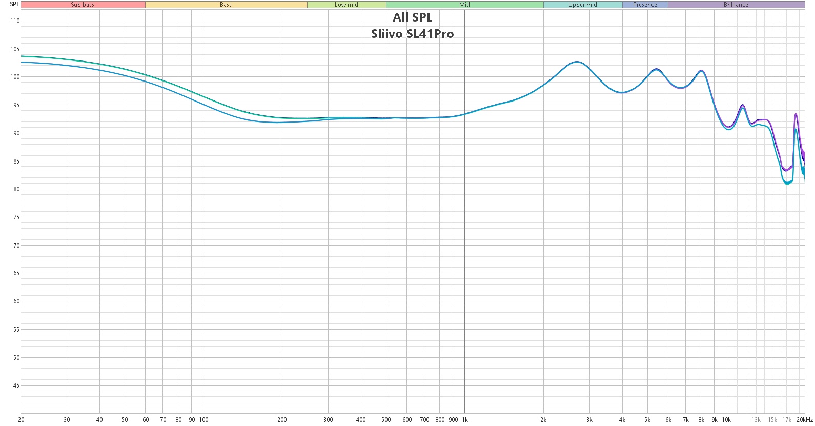Screen dimensions: 815x426
Task: Select the 95 value on the SPL axis
Action: (x=16, y=105)
